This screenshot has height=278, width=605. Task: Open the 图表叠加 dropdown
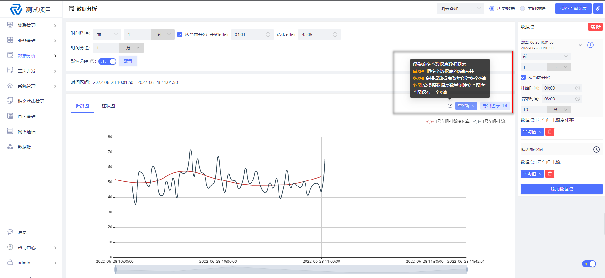pos(460,9)
